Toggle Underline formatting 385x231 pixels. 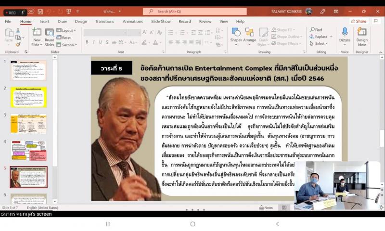tap(101, 42)
